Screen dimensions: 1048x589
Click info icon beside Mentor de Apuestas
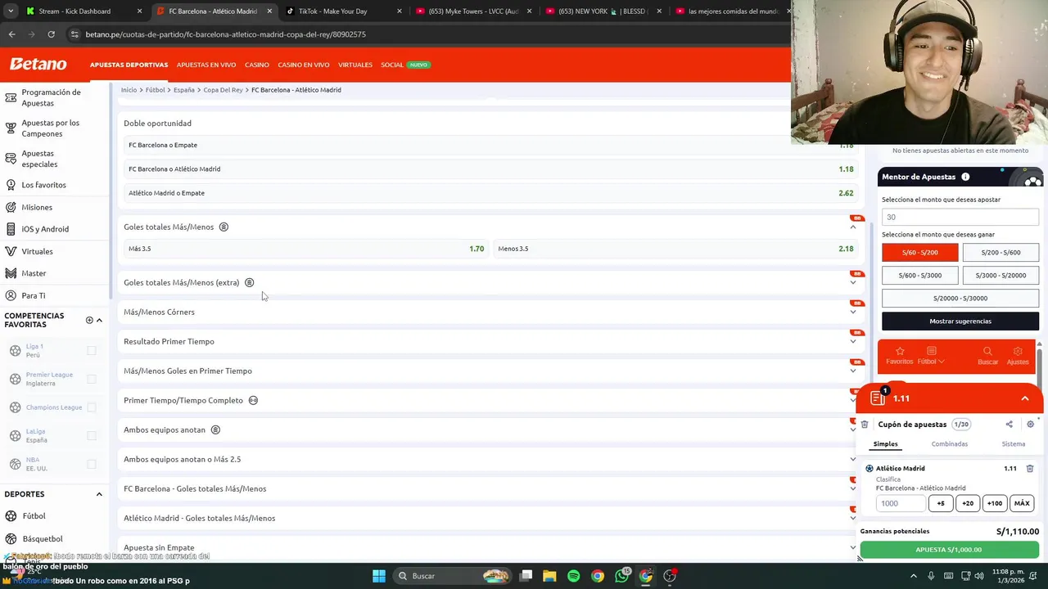(965, 177)
